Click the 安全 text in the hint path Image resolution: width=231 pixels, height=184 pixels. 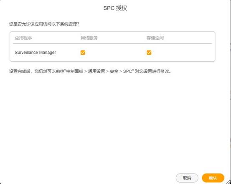pos(114,71)
